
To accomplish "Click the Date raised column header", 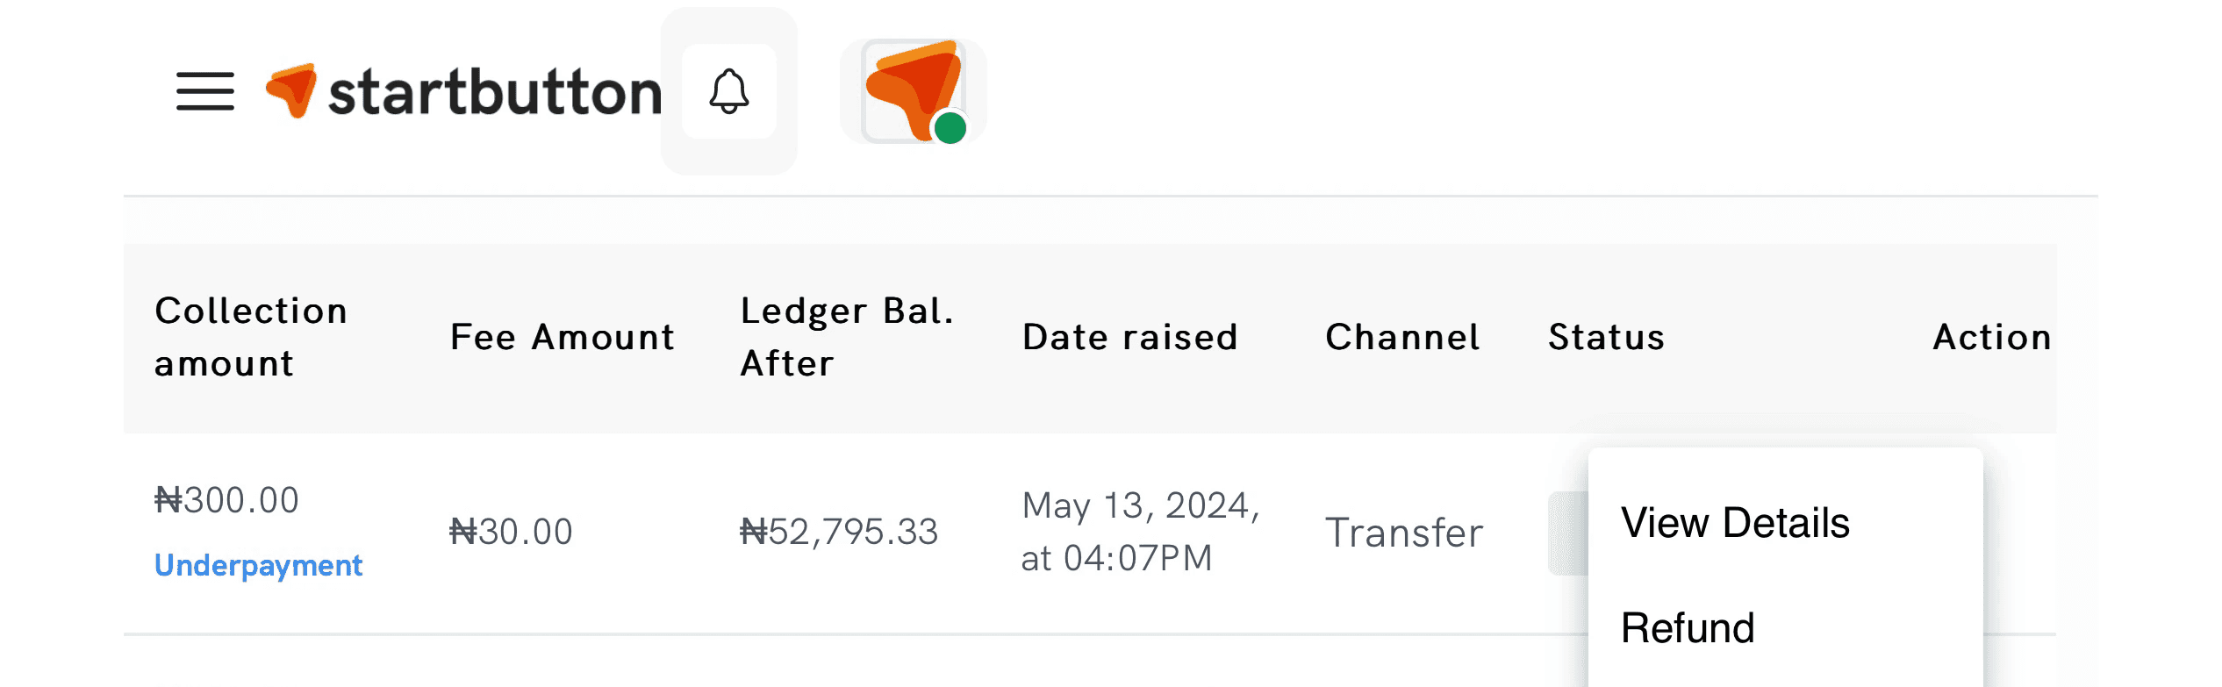I will [x=1130, y=337].
